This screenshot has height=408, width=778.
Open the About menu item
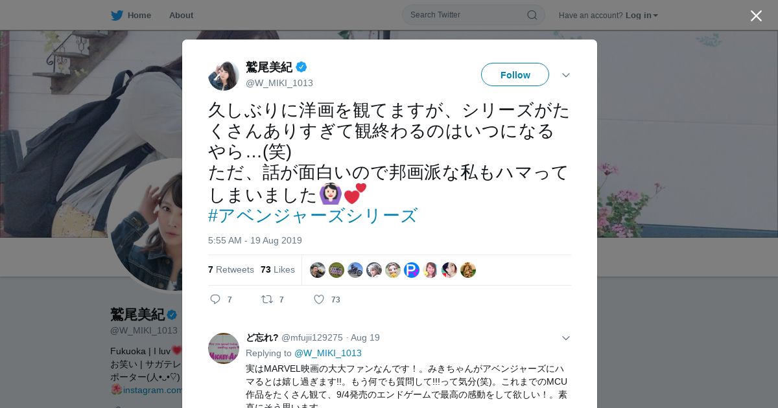tap(181, 16)
